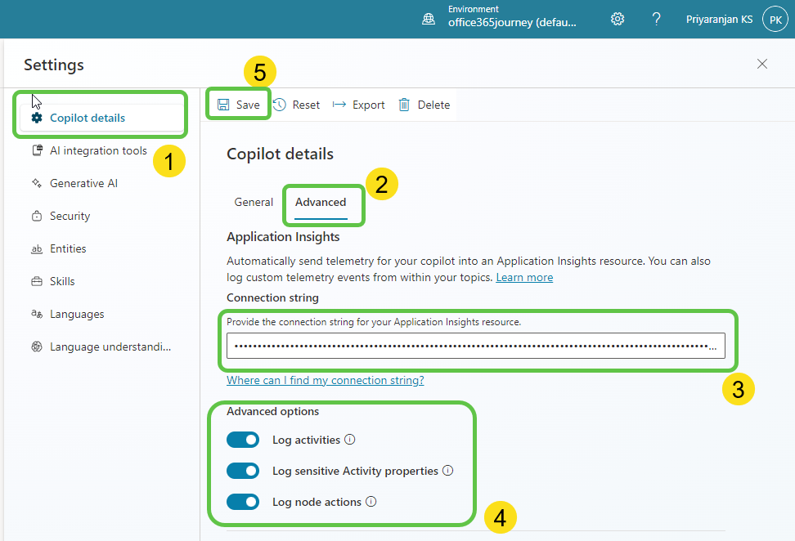Disable the Log activities toggle

pos(243,440)
